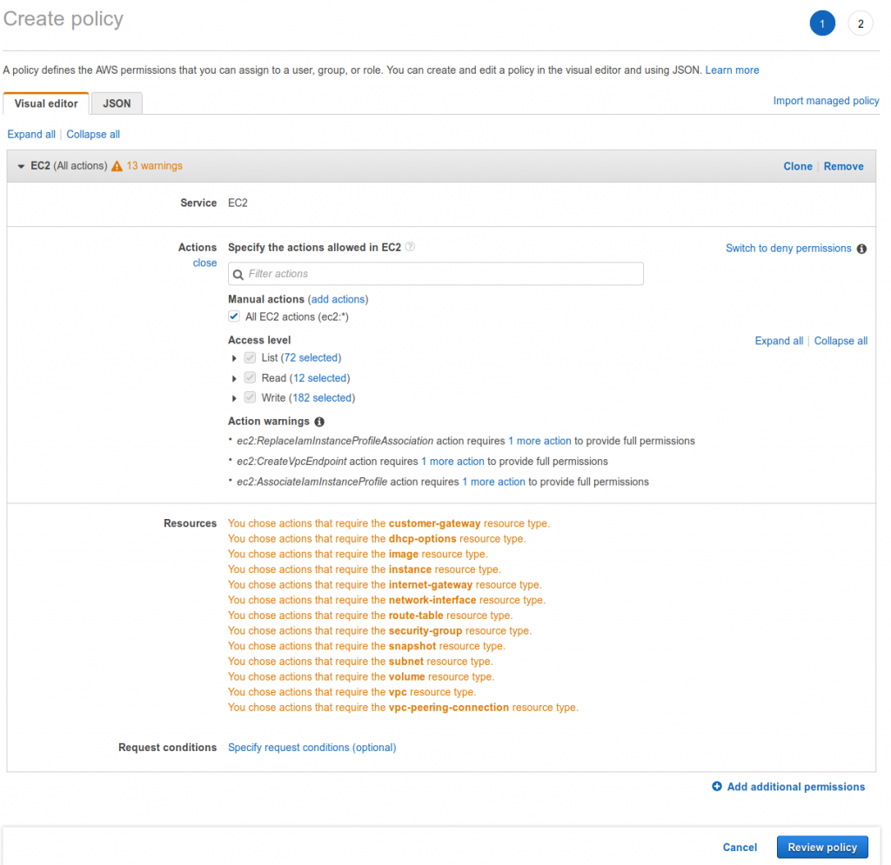Click the network-interface resource warning
The image size is (891, 865).
point(386,600)
